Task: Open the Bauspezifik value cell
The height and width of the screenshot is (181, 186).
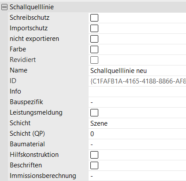Action: 137,102
